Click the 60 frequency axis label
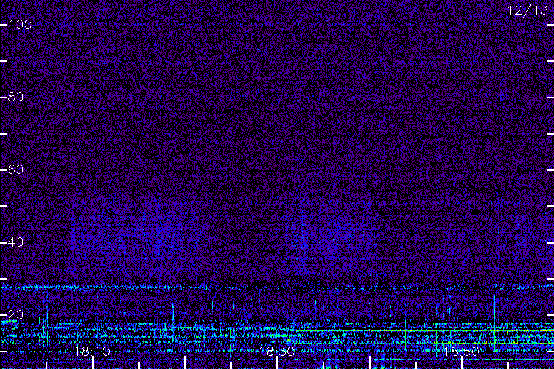Screen dimensions: 554x369 [15, 170]
